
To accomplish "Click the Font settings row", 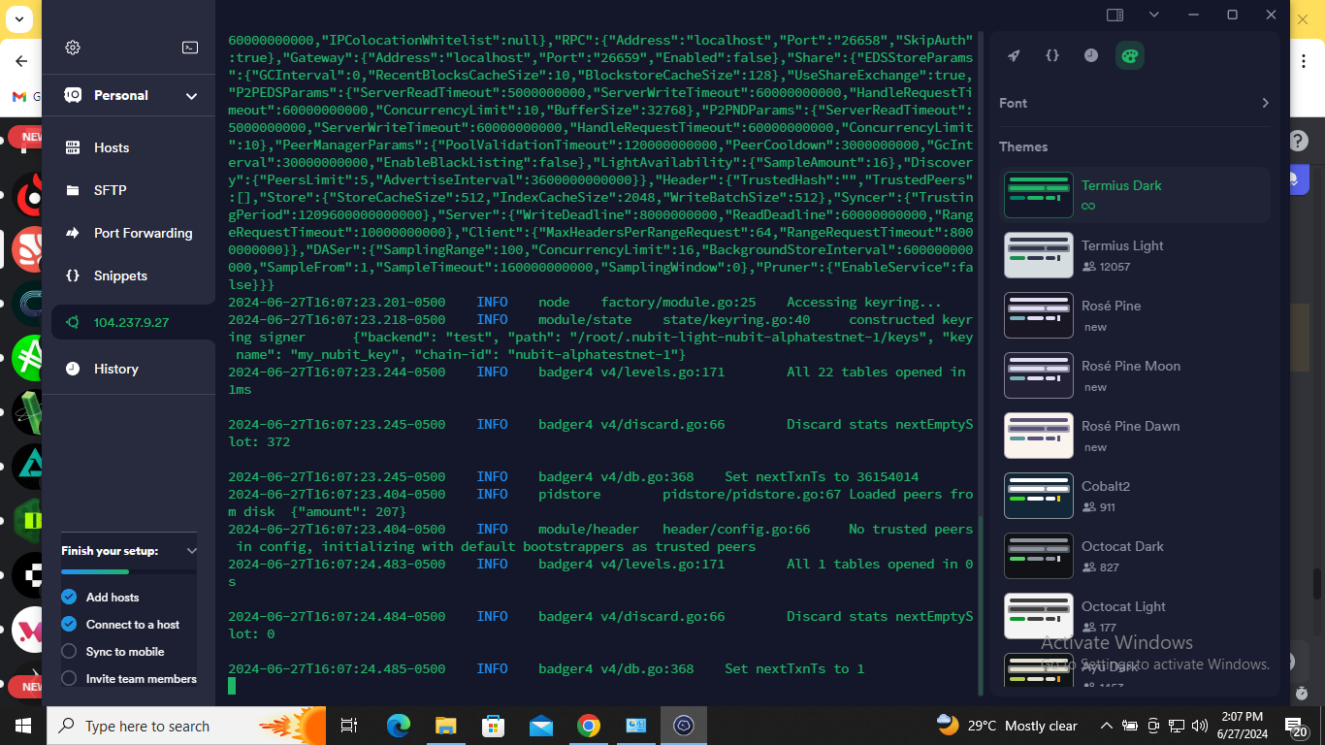I will pos(1134,103).
